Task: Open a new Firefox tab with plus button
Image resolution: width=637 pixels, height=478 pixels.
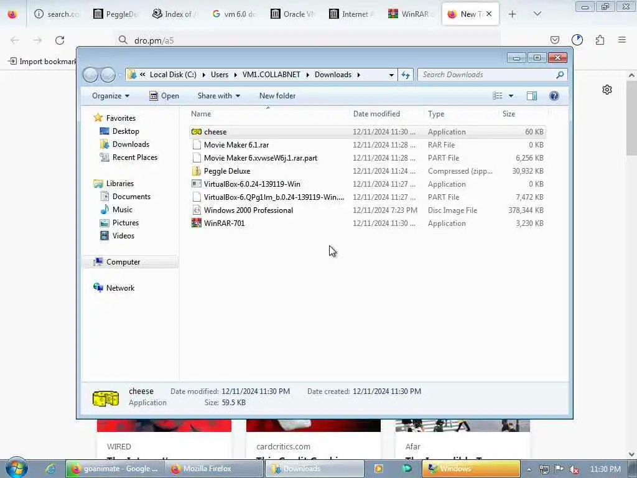Action: (x=513, y=14)
